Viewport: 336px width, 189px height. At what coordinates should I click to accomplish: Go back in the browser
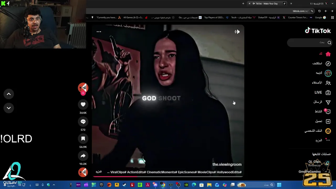click(x=326, y=11)
